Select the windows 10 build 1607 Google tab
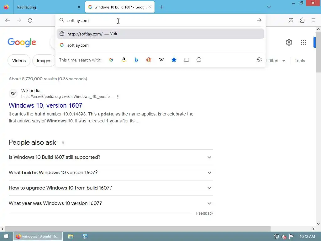 click(120, 7)
